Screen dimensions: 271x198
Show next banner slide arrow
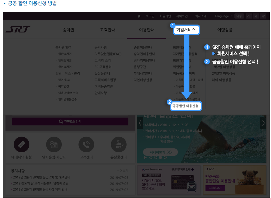coord(263,123)
